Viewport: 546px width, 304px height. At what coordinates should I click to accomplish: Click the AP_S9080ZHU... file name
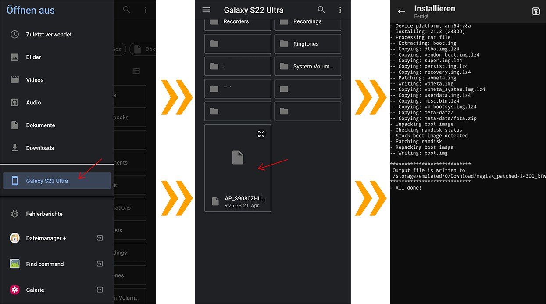pos(245,198)
